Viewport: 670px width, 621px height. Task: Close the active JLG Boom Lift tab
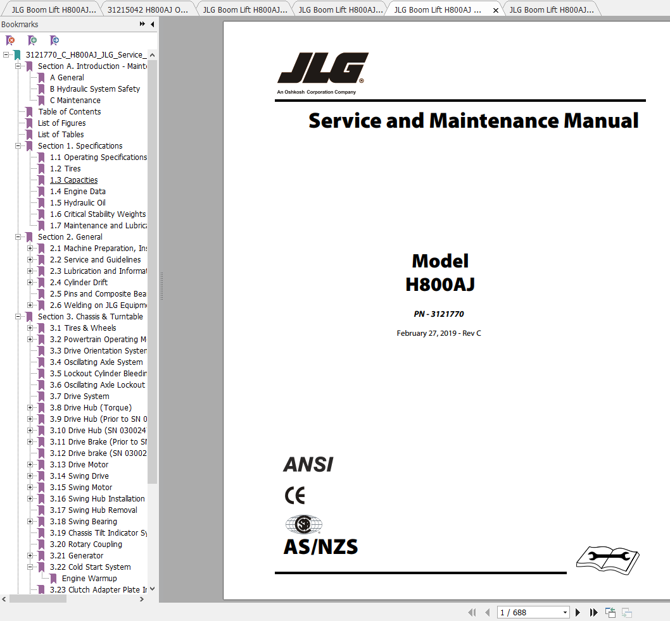pyautogui.click(x=496, y=10)
